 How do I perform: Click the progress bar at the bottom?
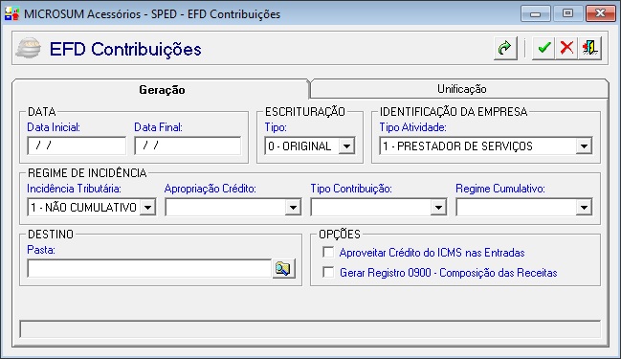(x=310, y=329)
